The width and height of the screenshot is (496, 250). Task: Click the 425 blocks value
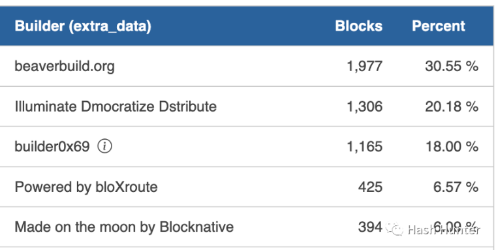[371, 187]
